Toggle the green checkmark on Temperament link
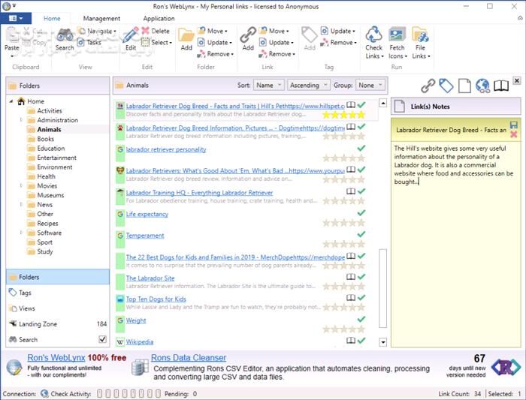526x400 pixels. pyautogui.click(x=361, y=234)
